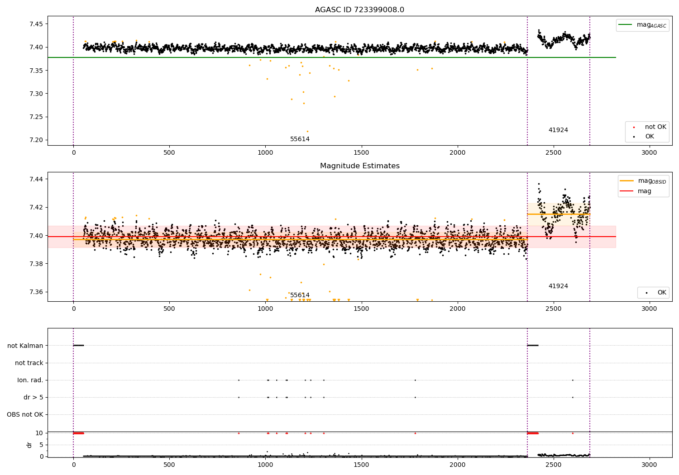Click the '7.44' y-tick in Magnitude Estimates plot
The height and width of the screenshot is (475, 679).
(36, 180)
